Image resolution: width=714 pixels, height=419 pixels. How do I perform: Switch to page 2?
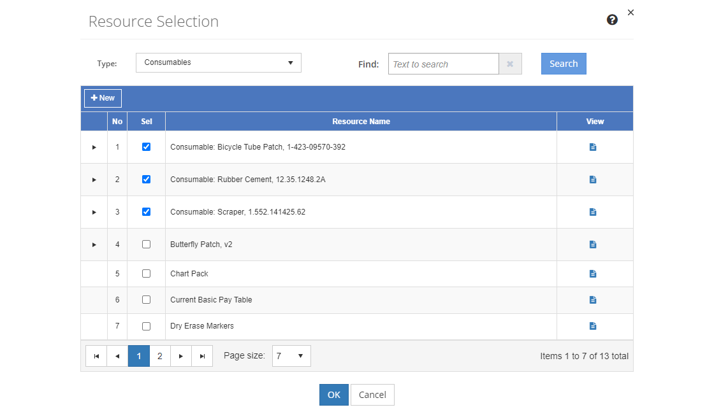pyautogui.click(x=160, y=356)
